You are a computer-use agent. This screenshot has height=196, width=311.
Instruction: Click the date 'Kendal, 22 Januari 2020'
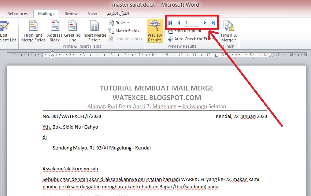click(x=241, y=116)
